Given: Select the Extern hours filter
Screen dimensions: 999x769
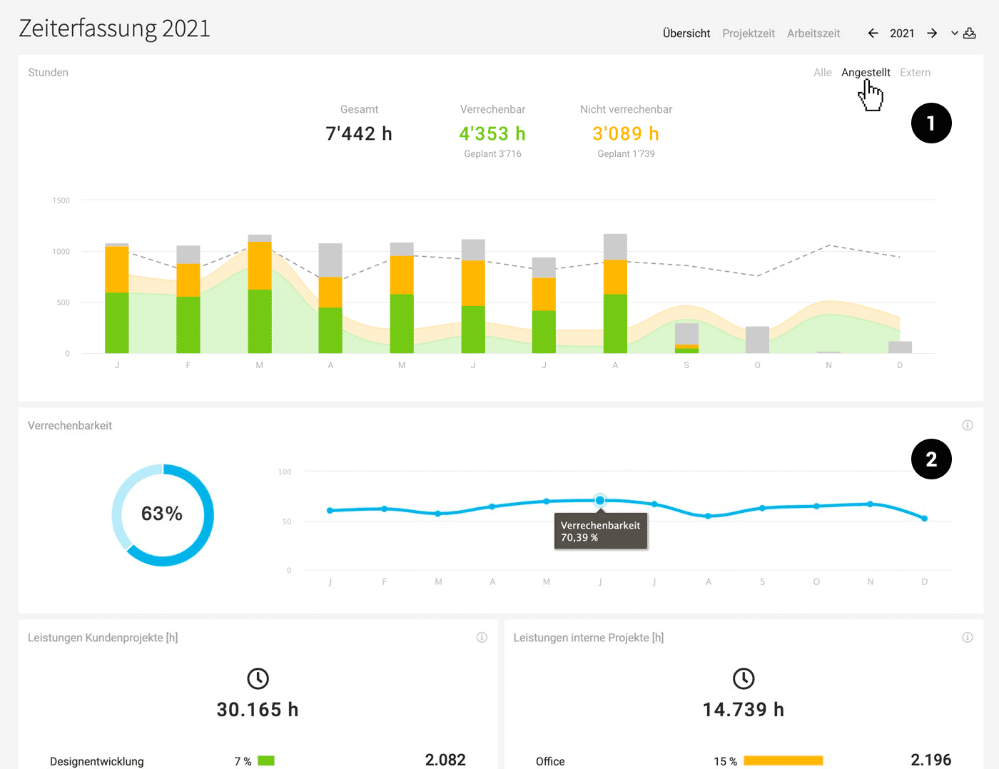Looking at the screenshot, I should 916,72.
